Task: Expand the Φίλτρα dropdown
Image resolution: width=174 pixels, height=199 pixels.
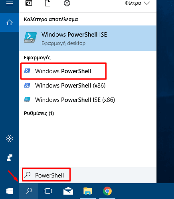Action: click(137, 3)
